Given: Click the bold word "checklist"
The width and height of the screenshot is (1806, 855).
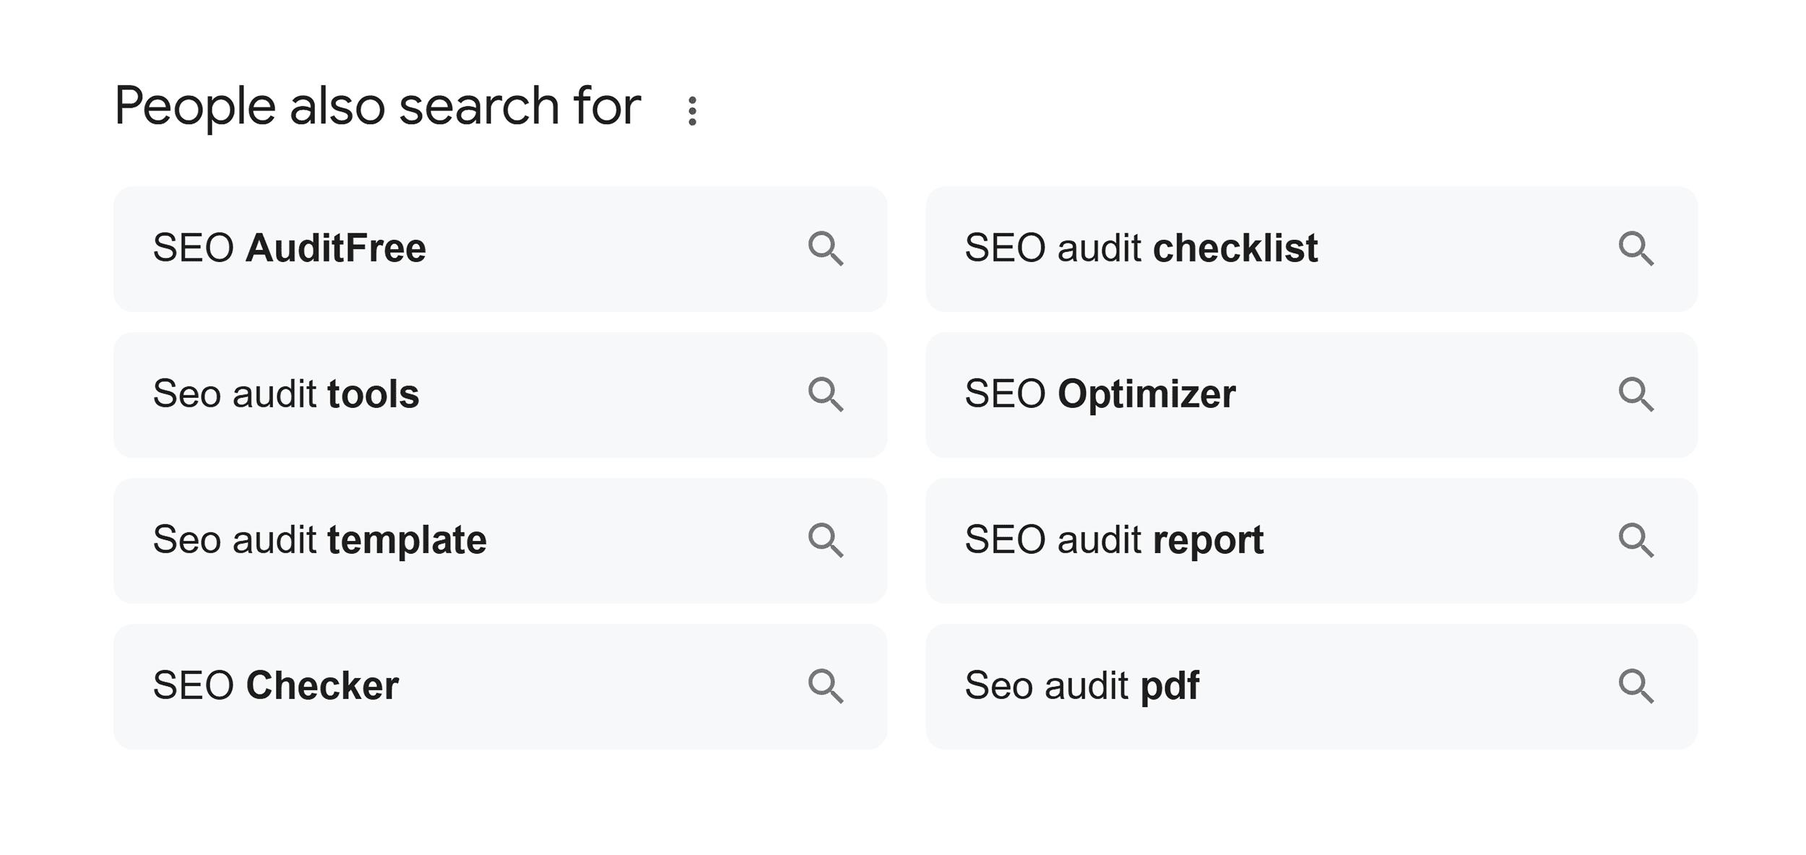Looking at the screenshot, I should coord(1235,248).
